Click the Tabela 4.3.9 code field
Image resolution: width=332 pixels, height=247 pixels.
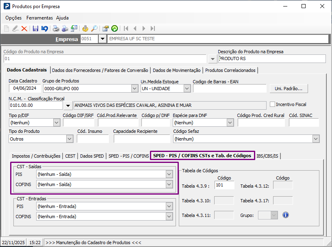[225, 186]
